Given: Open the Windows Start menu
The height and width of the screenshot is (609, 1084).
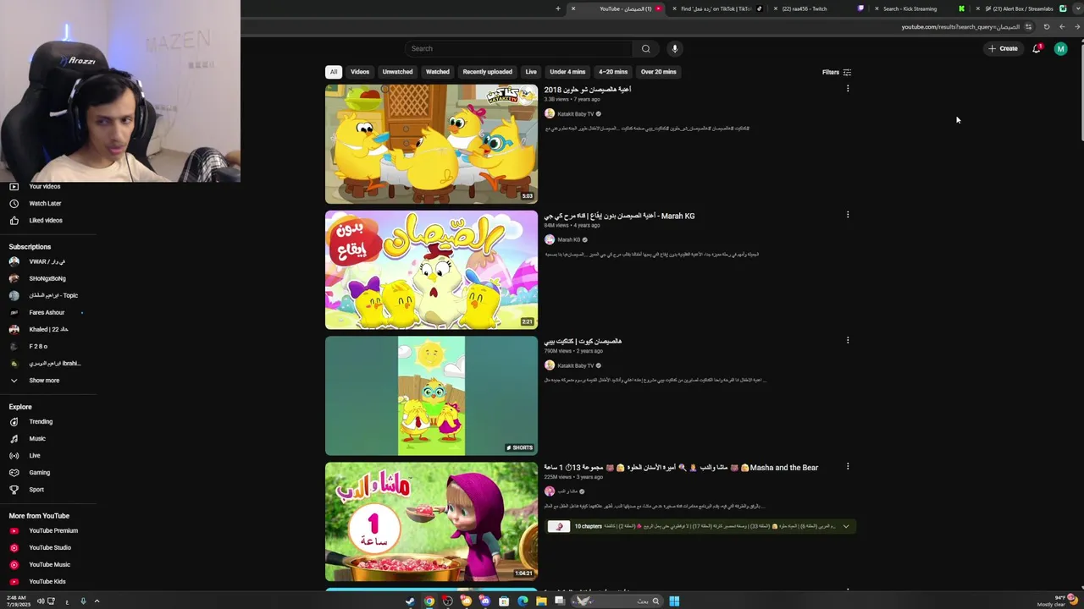Looking at the screenshot, I should click(674, 601).
